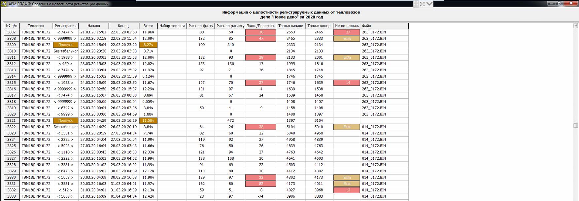Grab the dotted grip handle in title bar
The image size is (579, 201).
tap(416, 4)
